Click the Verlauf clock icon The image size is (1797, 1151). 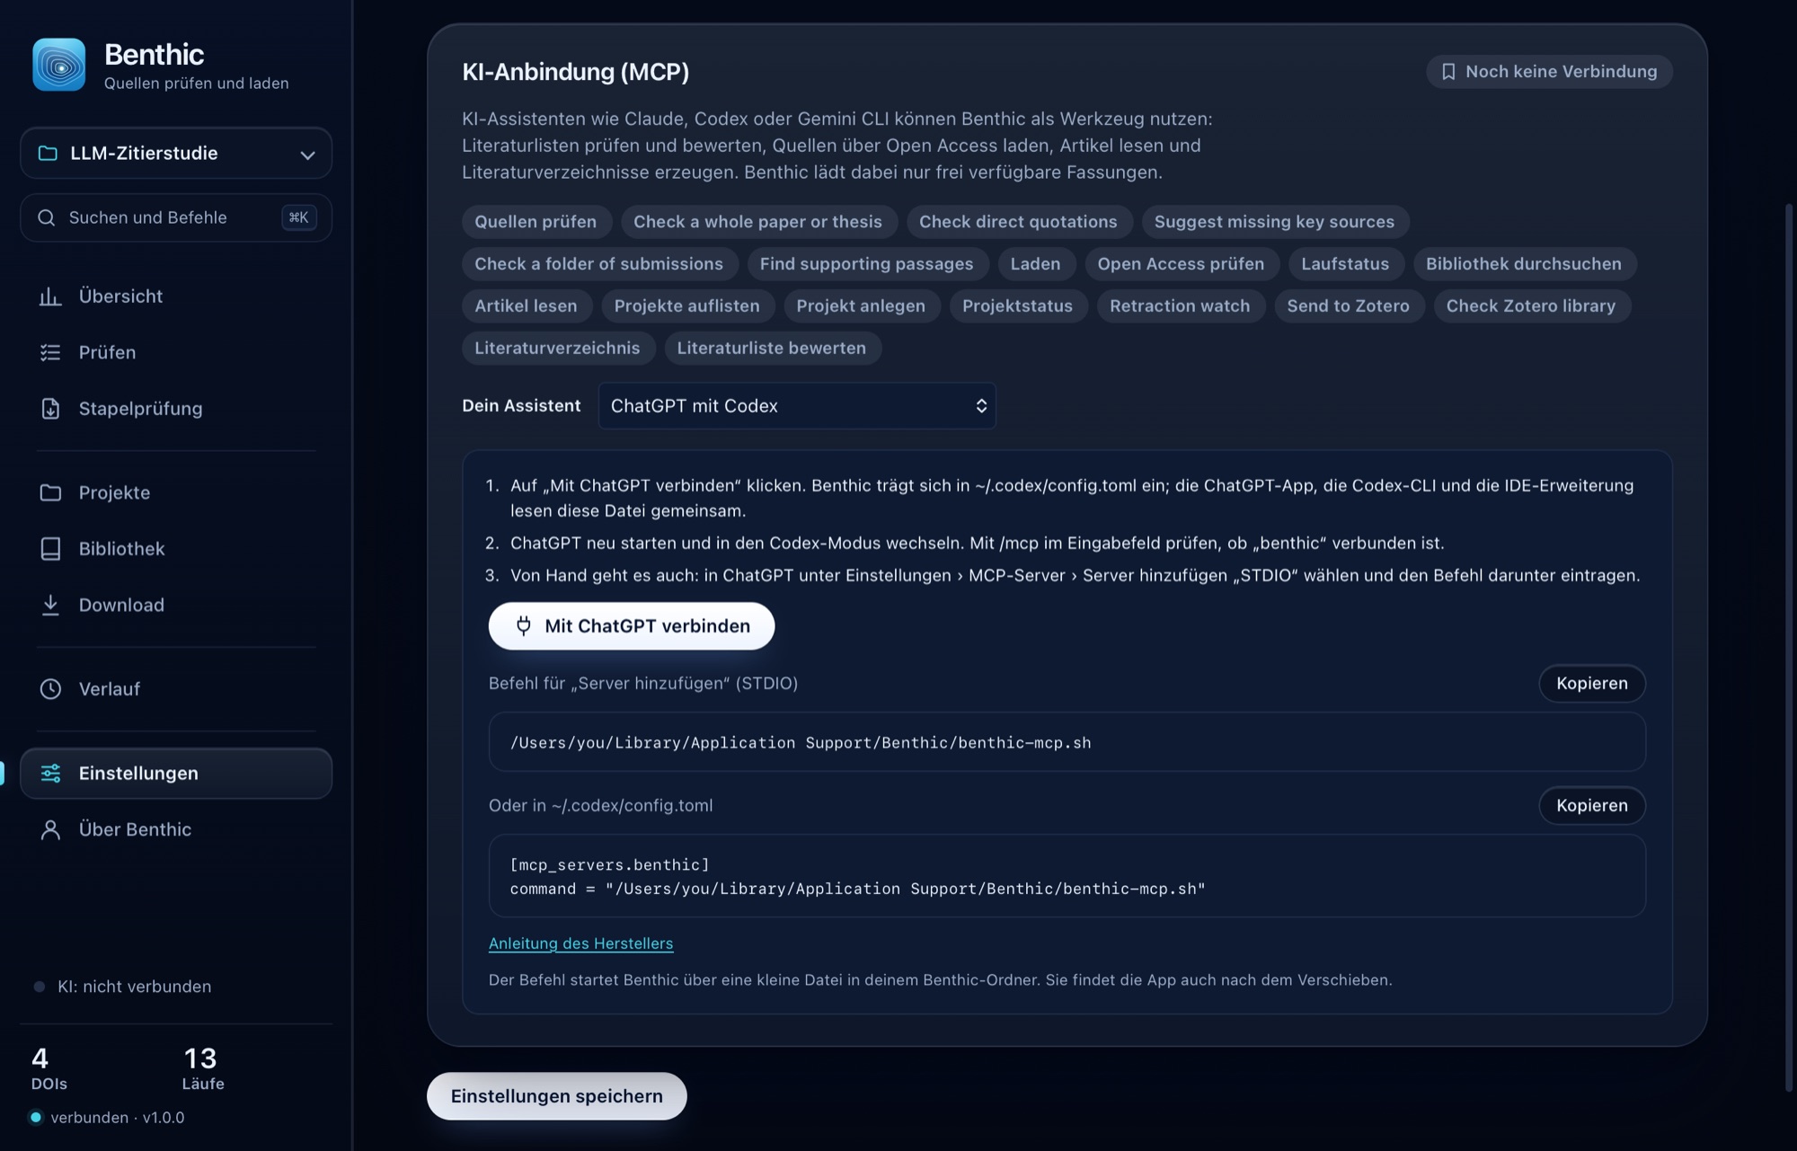pos(50,689)
